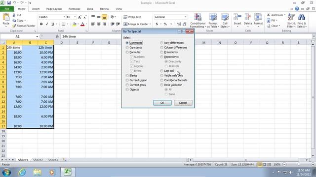316x177 pixels.
Task: Decrease font size with Shrink Font icon
Action: pyautogui.click(x=85, y=17)
